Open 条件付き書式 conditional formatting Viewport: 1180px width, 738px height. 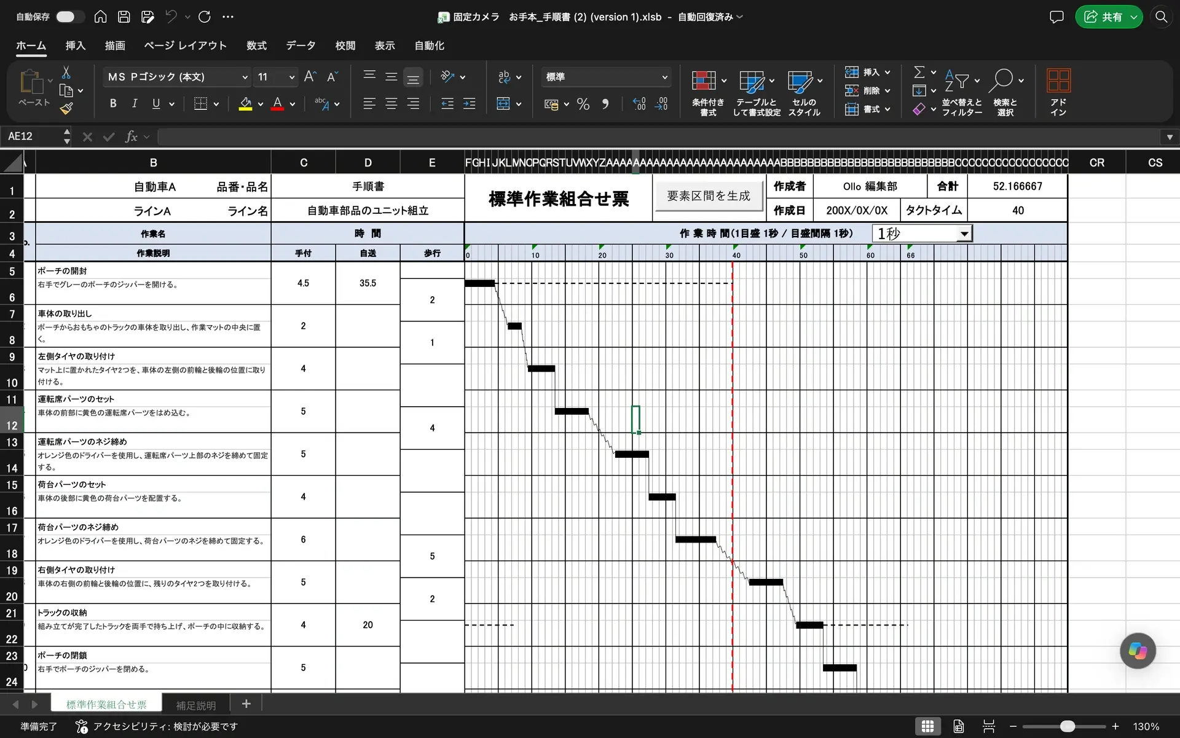[708, 92]
